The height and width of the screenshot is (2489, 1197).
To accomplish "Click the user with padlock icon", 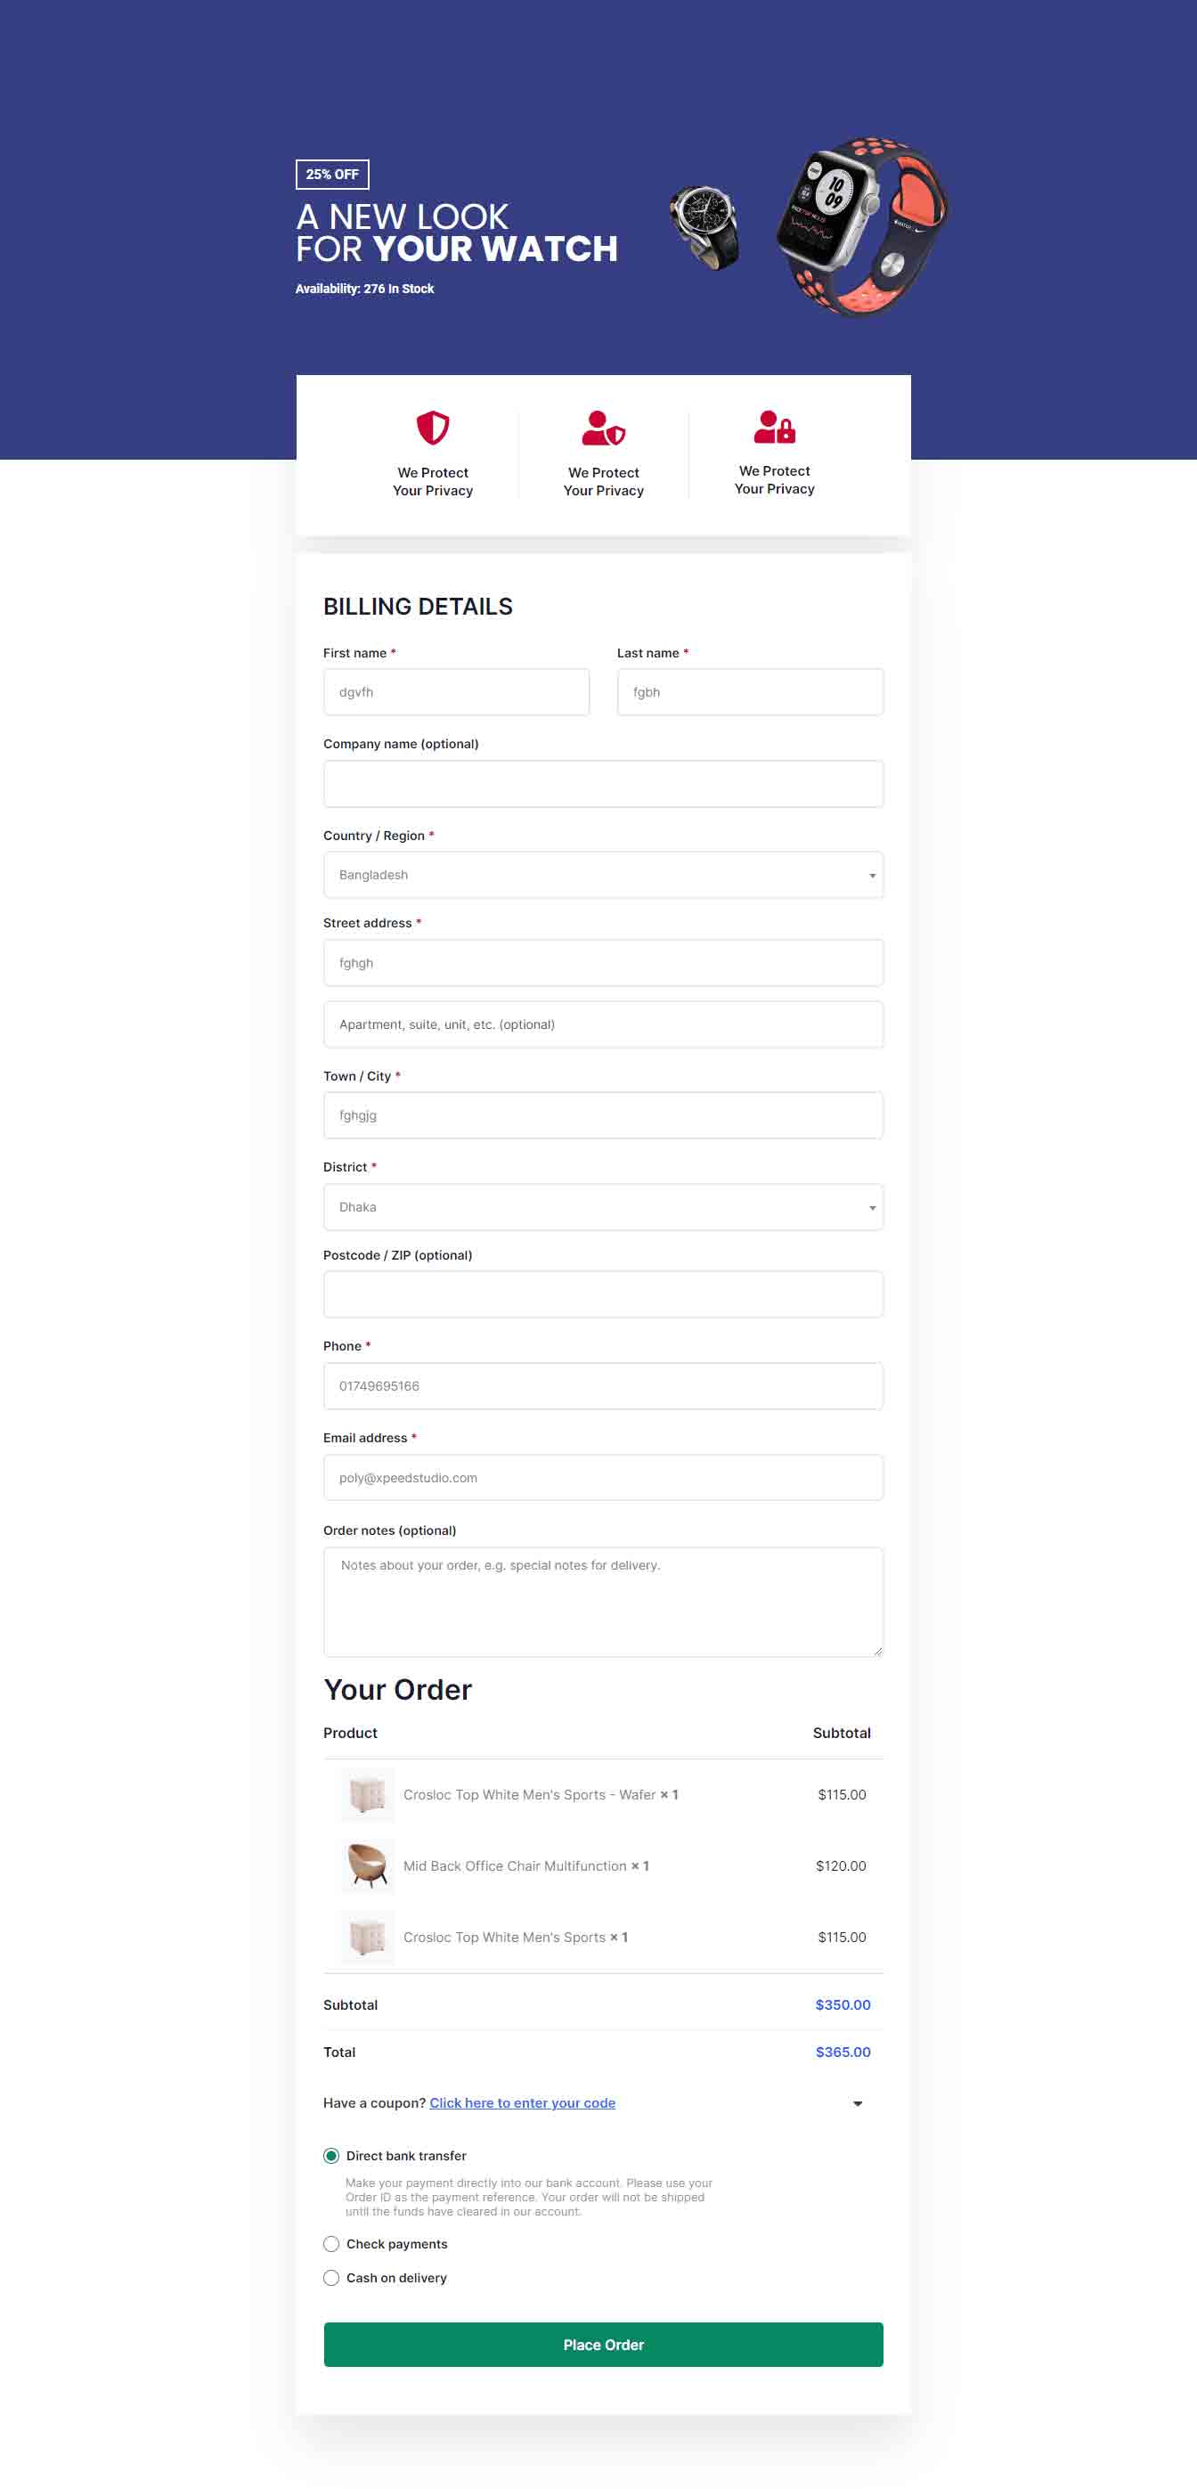I will (774, 426).
